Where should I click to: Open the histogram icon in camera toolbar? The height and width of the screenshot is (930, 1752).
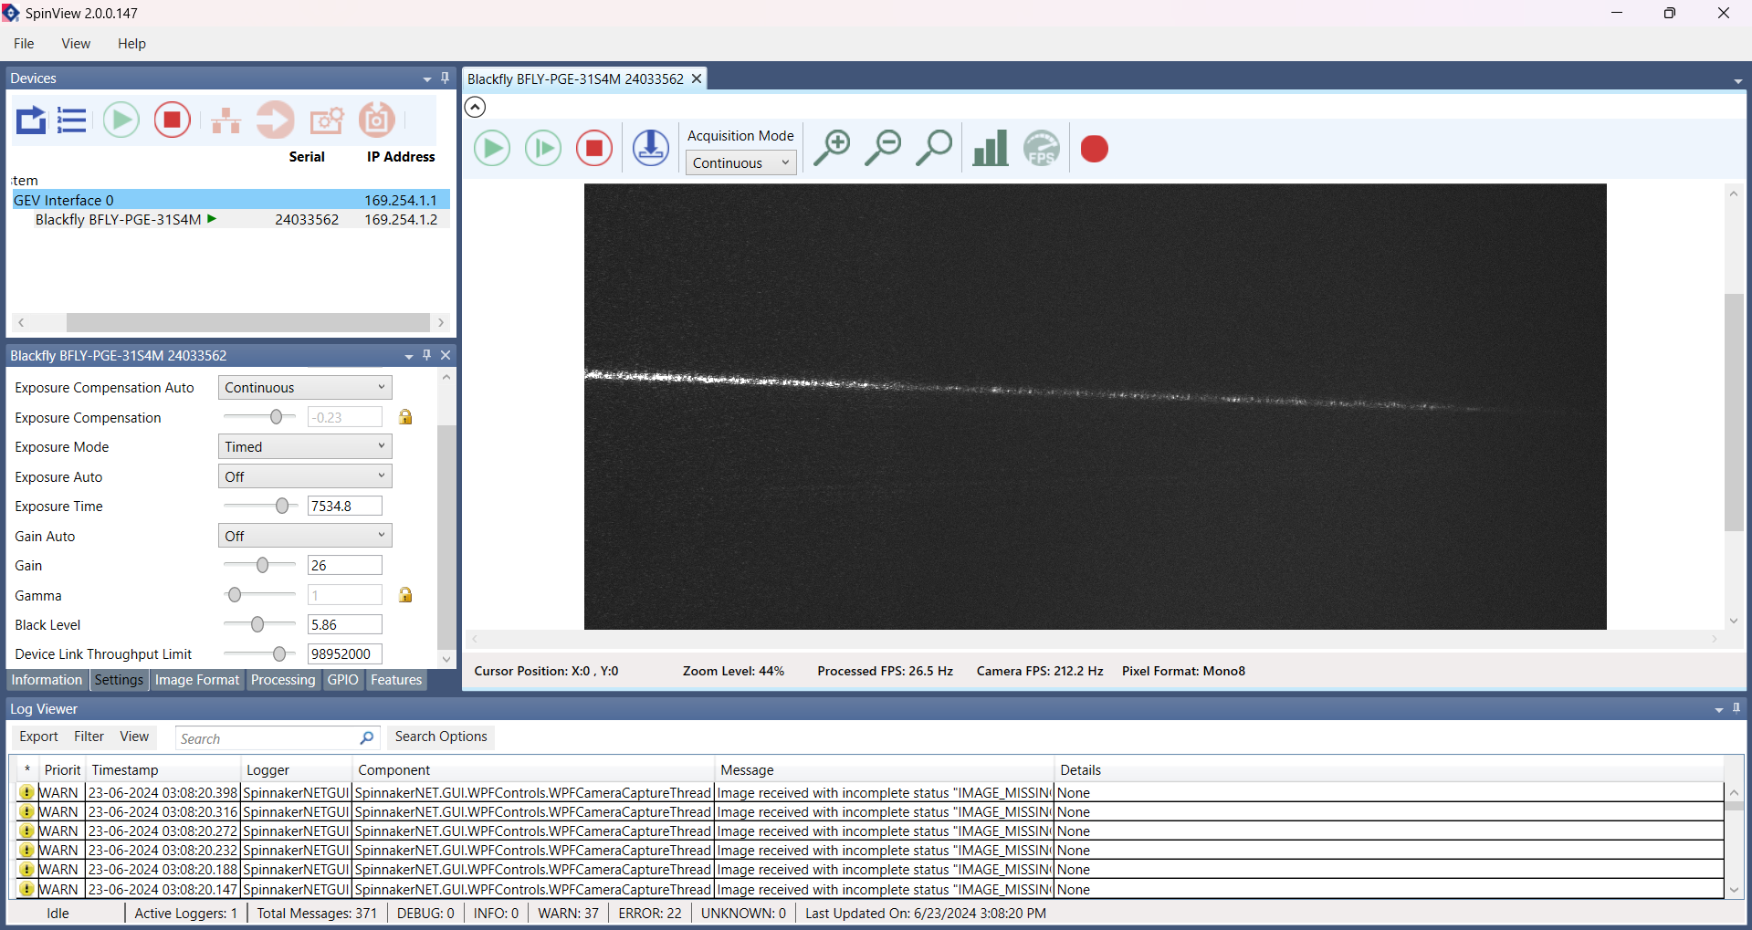[x=990, y=147]
